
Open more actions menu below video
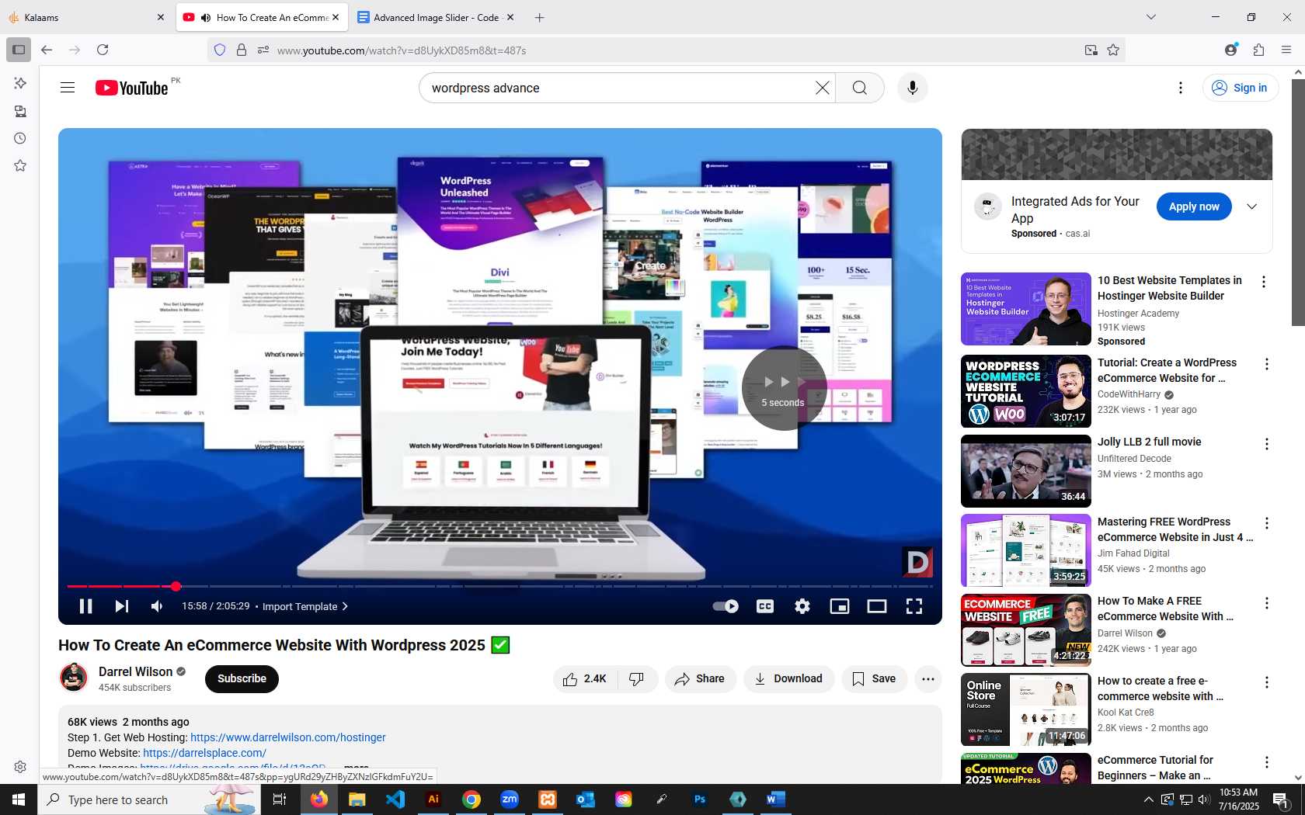(928, 679)
